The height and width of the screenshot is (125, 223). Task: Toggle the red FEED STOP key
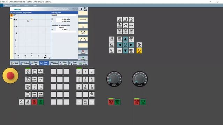(137, 102)
